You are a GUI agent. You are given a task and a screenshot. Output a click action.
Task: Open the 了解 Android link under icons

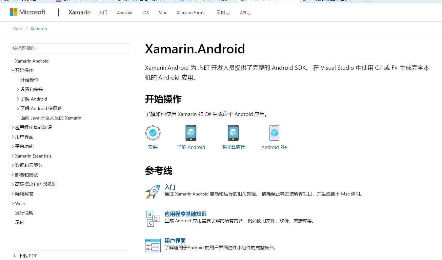[x=191, y=147]
